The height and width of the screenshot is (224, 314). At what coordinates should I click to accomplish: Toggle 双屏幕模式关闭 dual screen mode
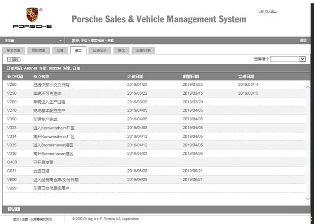(x=40, y=219)
